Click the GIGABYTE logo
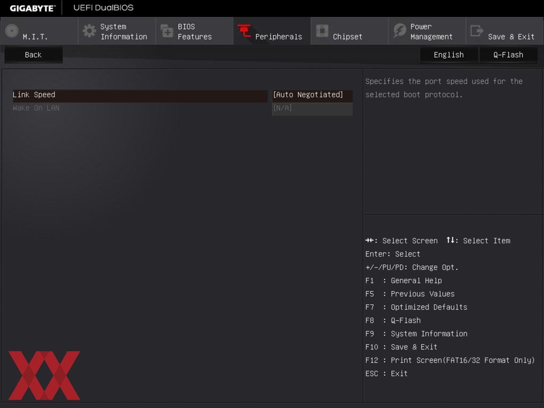This screenshot has width=544, height=408. [x=32, y=8]
